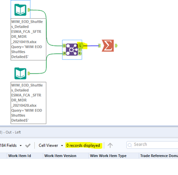The image size is (178, 175).
Task: Select the top Input Data book icon
Action: coord(20,10)
